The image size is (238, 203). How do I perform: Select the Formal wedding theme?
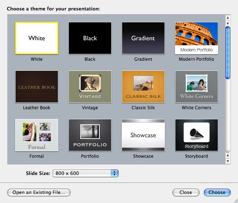(37, 135)
